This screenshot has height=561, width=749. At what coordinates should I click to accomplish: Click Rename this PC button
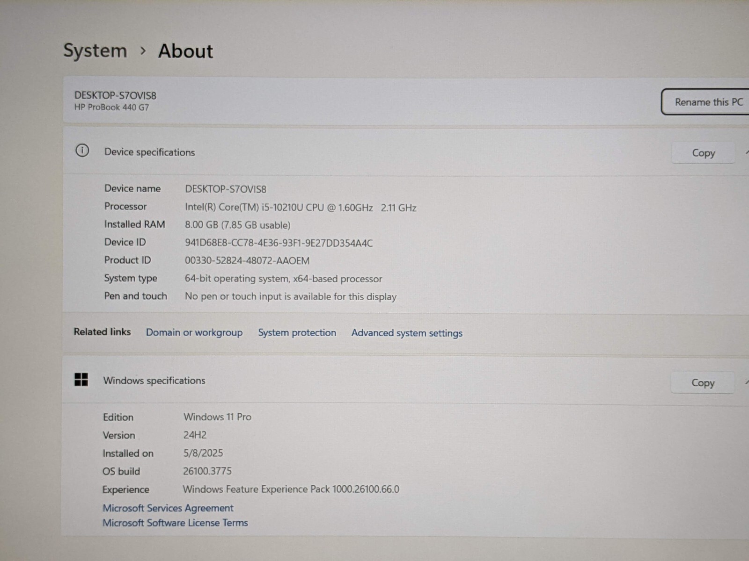click(706, 102)
